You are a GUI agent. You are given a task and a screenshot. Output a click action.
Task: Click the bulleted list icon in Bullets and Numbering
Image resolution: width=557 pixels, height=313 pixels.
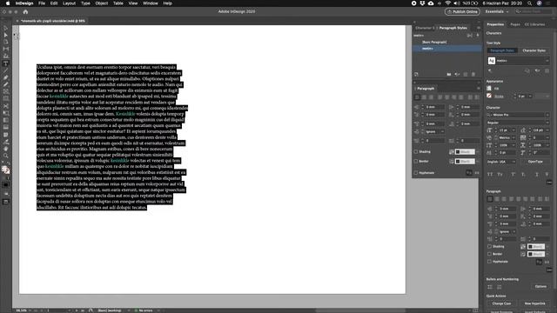[490, 286]
